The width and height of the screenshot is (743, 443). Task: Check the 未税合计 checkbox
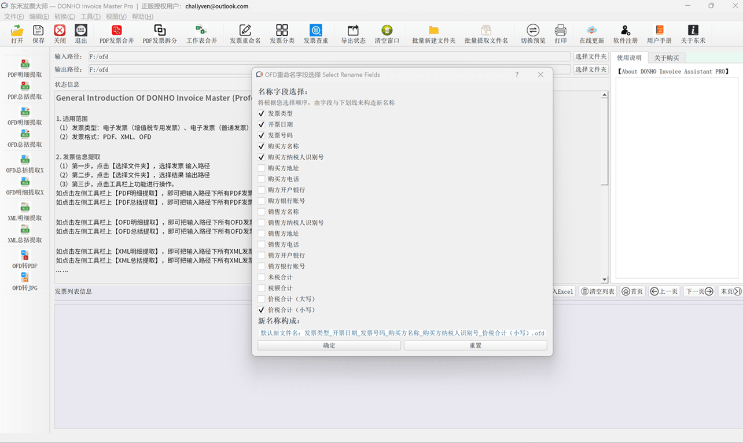point(262,277)
